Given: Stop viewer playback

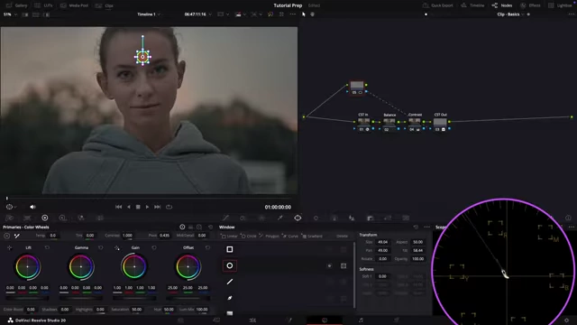Looking at the screenshot, I should 138,207.
